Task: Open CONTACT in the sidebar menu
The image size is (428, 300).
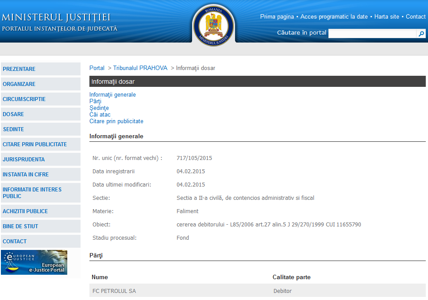Action: [41, 241]
